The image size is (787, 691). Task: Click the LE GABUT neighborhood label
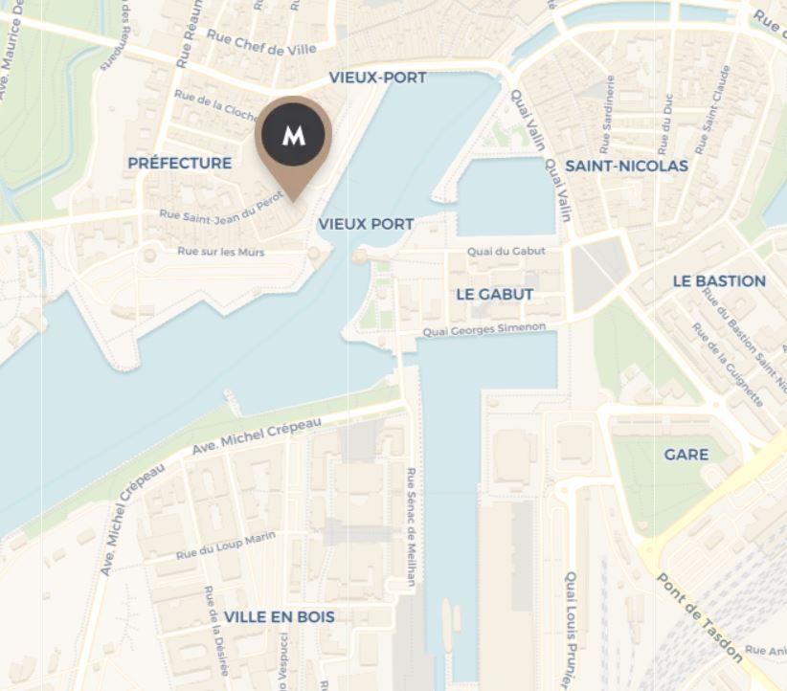[495, 294]
